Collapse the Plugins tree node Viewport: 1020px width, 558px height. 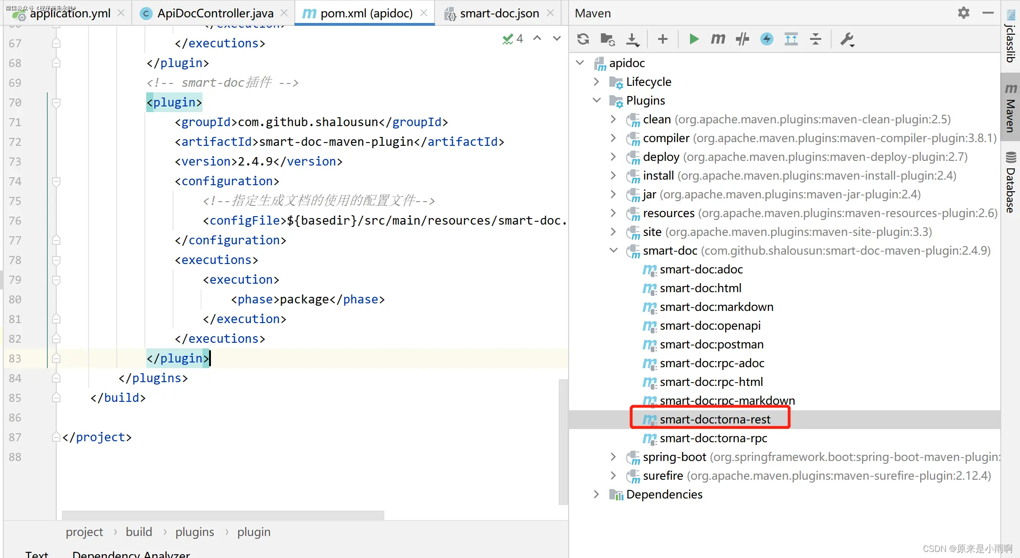596,100
